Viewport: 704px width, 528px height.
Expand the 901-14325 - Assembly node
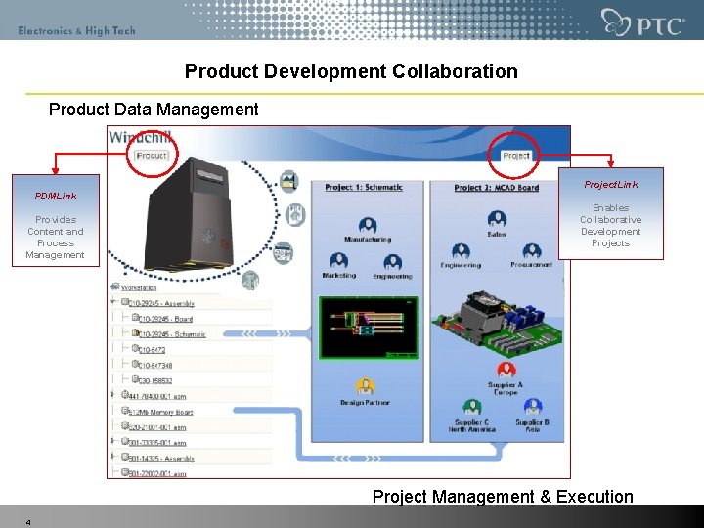pos(113,457)
